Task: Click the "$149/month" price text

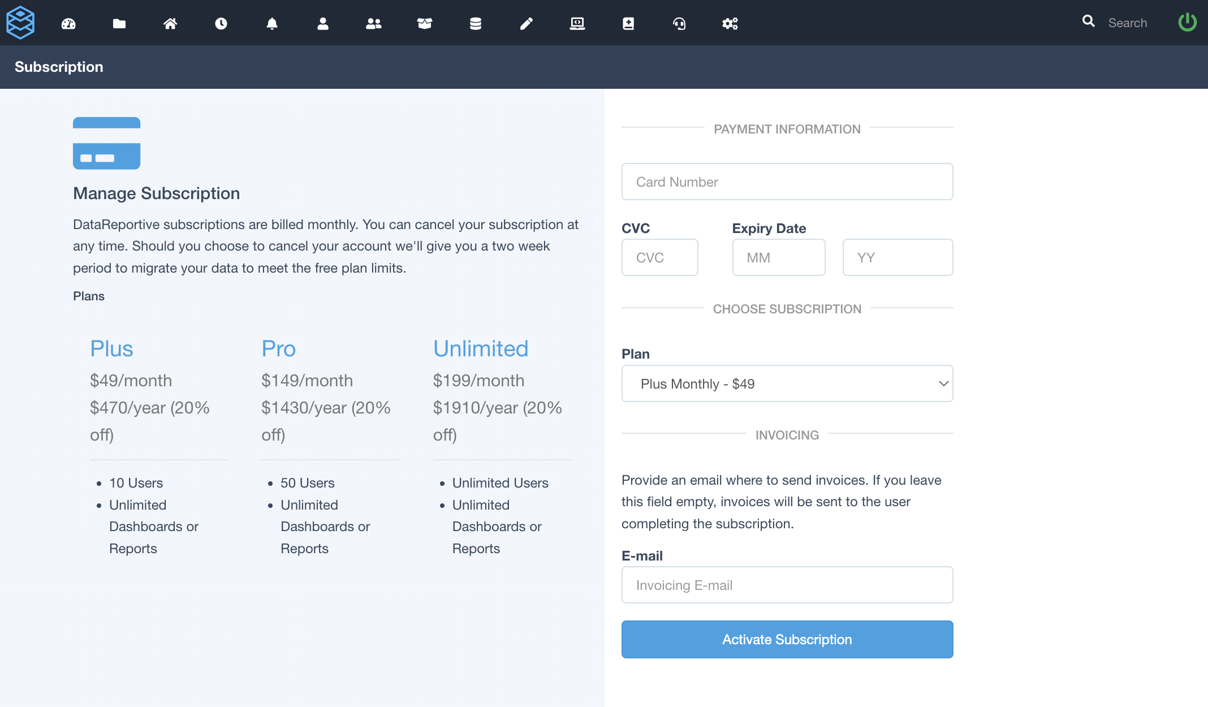Action: 307,380
